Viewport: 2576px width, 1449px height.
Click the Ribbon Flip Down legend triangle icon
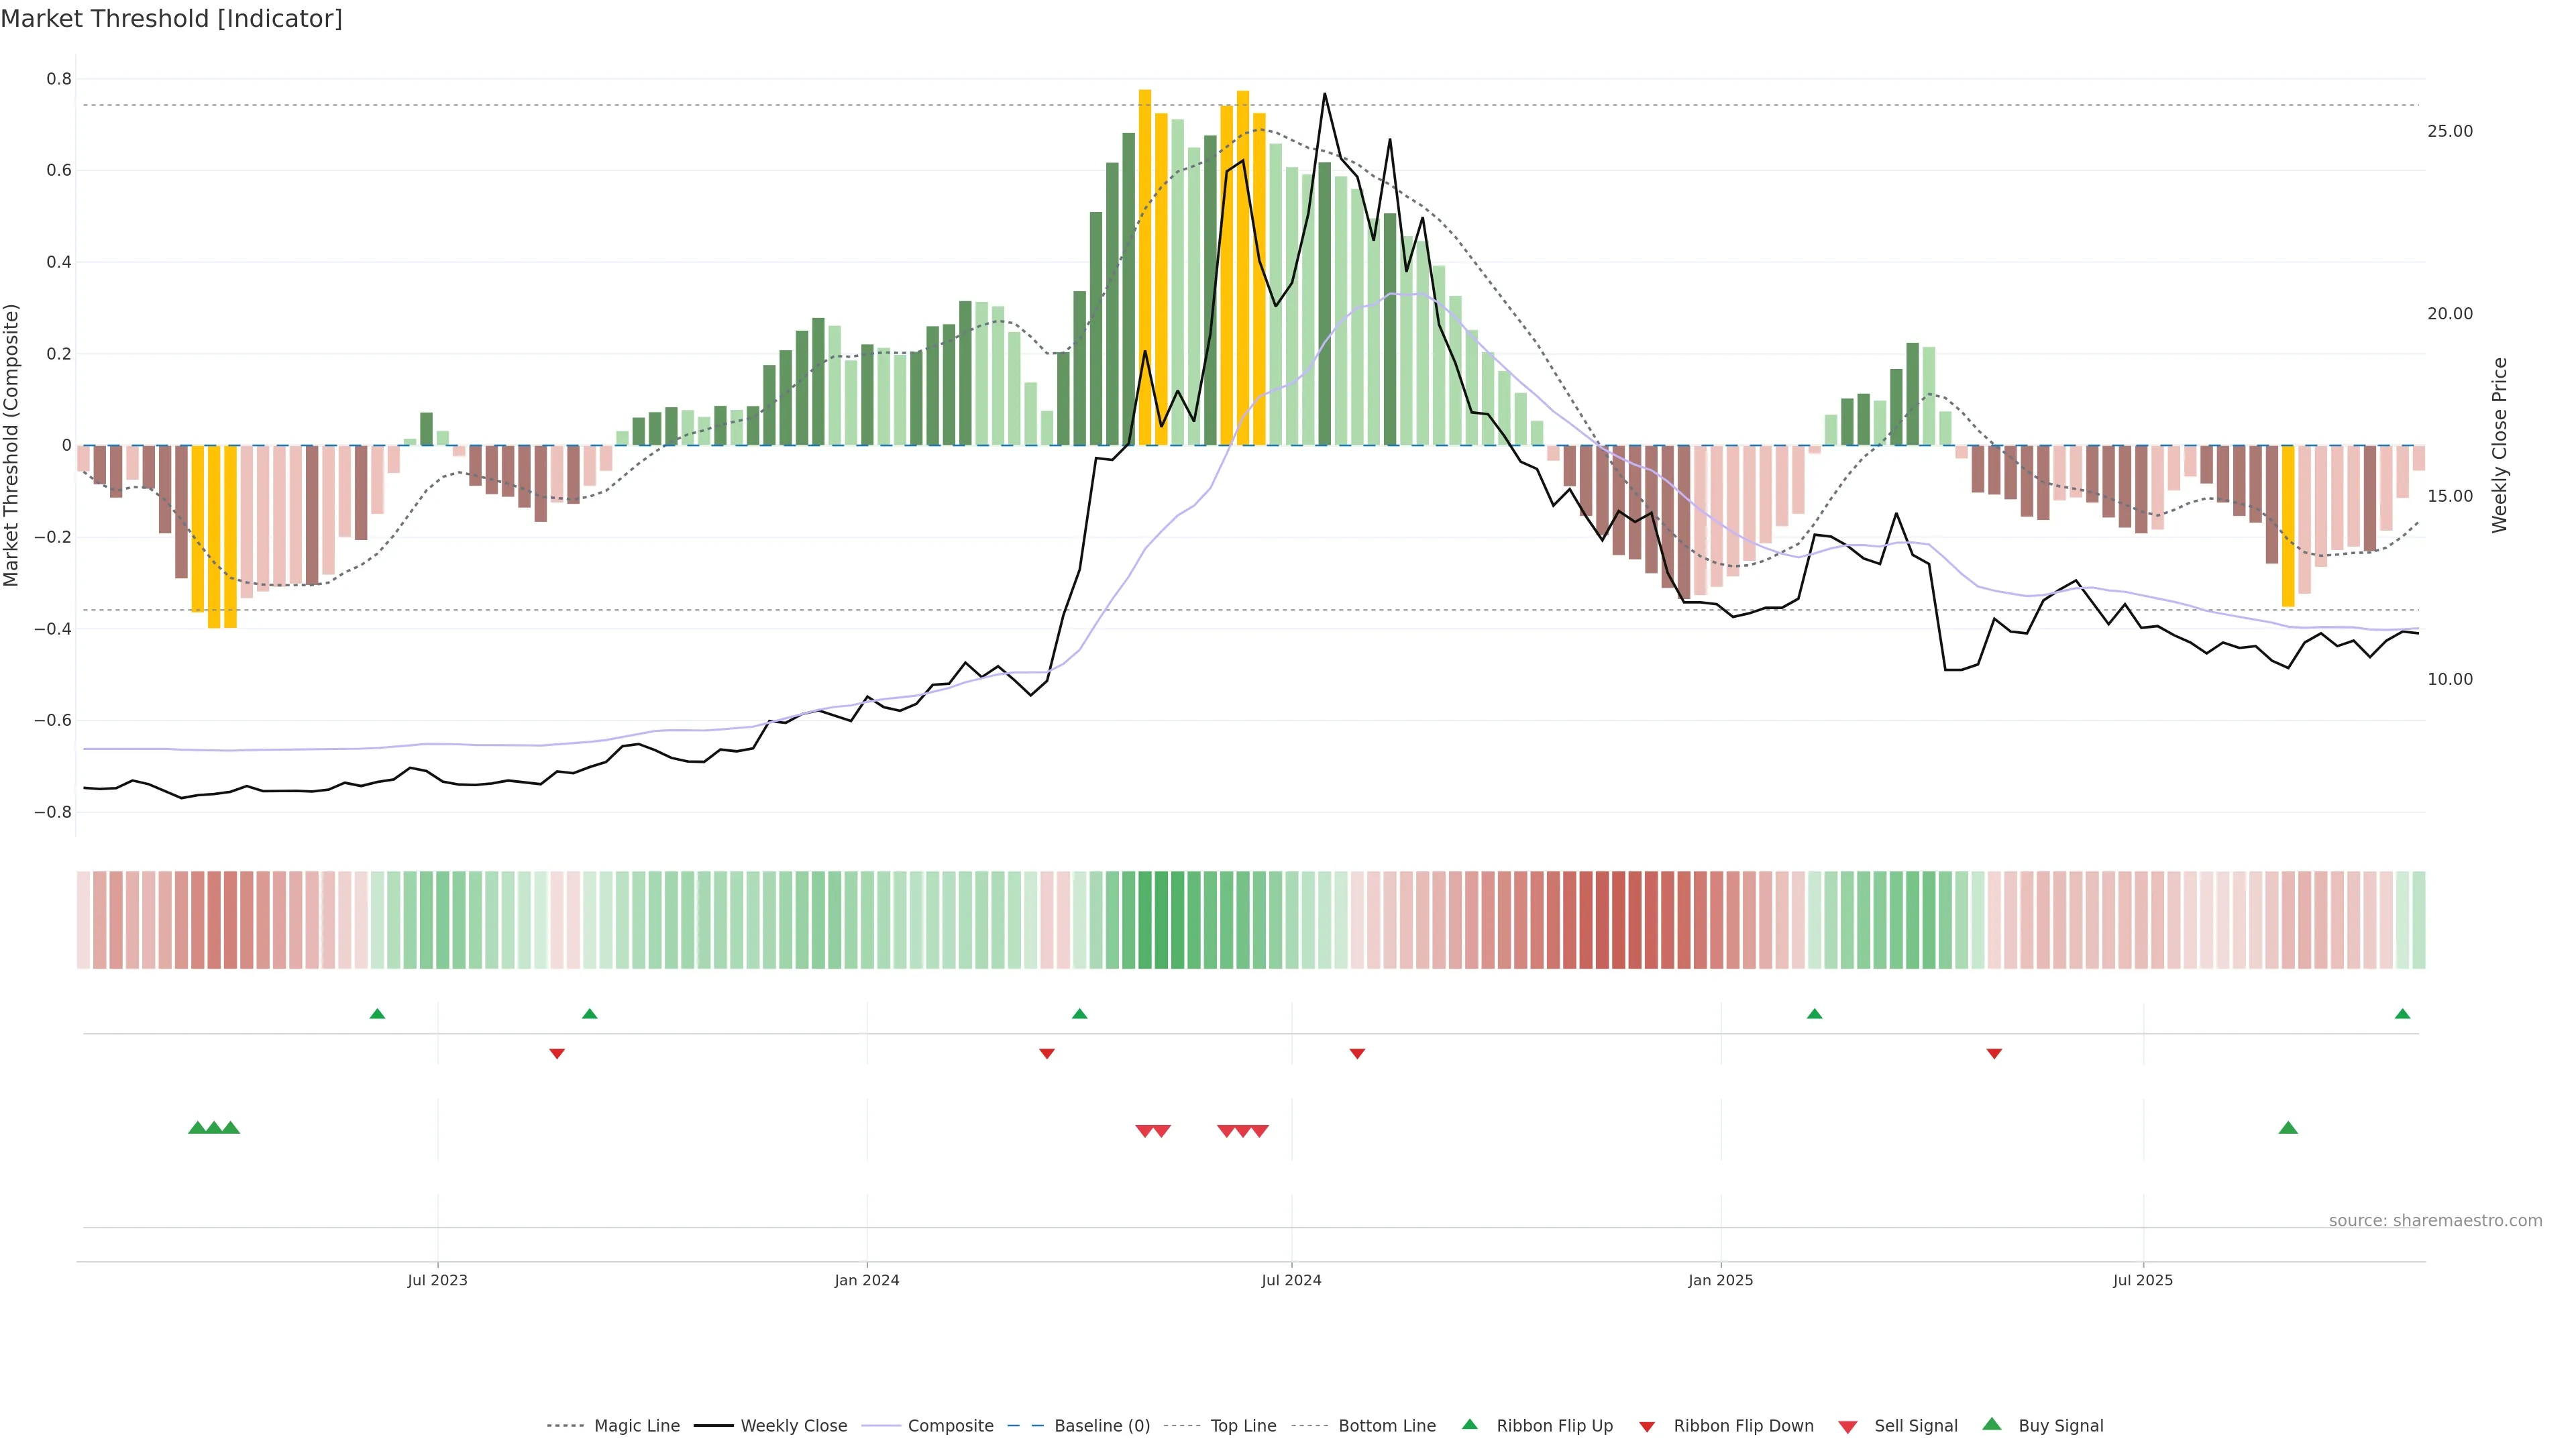tap(1647, 1427)
